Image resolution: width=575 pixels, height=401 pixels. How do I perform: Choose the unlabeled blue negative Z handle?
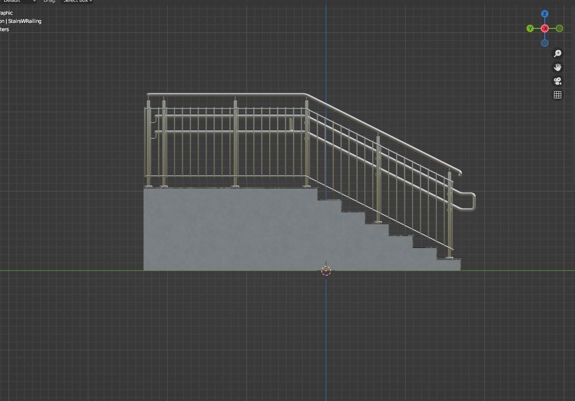[545, 43]
